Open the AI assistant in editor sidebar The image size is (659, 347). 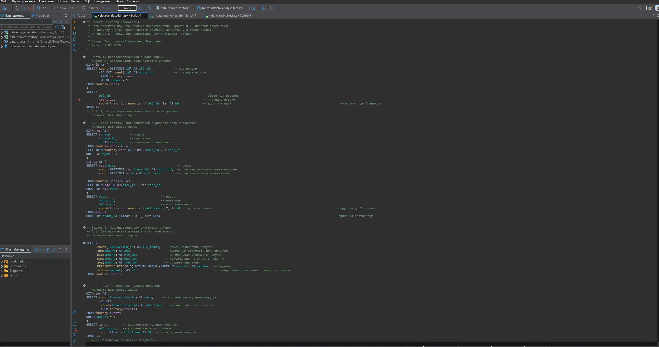(75, 45)
